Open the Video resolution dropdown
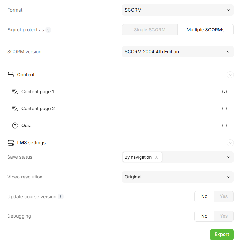243x244 pixels. click(x=178, y=177)
